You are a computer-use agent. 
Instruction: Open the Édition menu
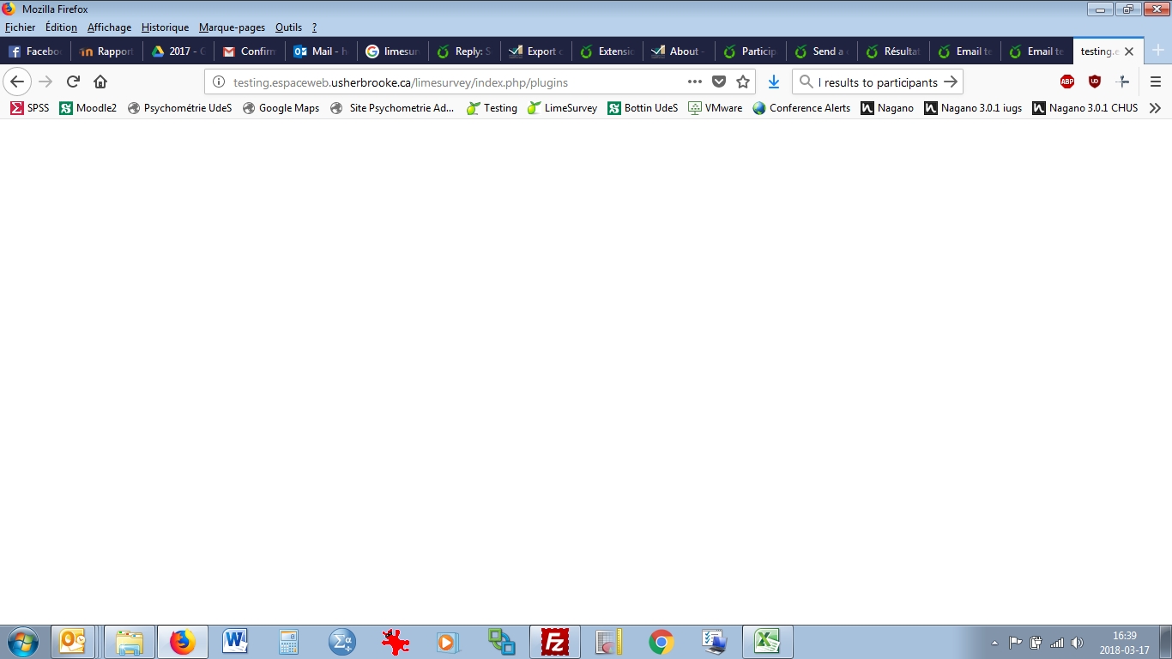(62, 27)
